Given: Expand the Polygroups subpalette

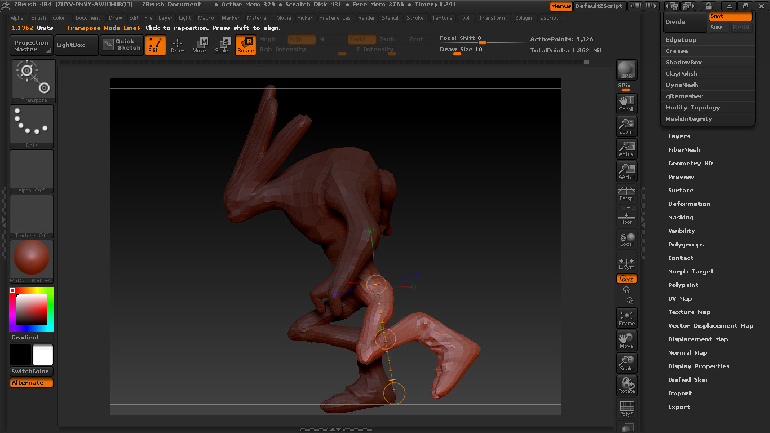Looking at the screenshot, I should 686,245.
